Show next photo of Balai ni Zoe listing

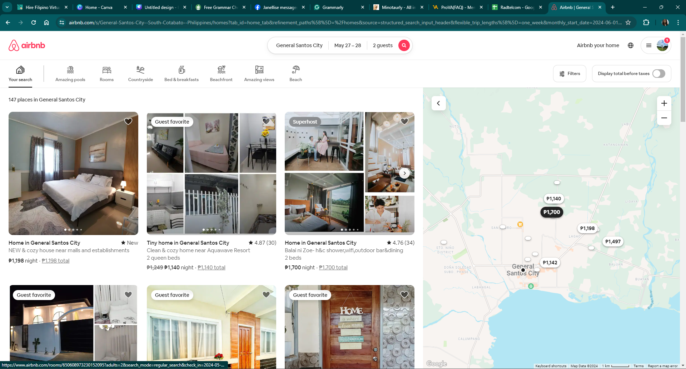point(404,173)
